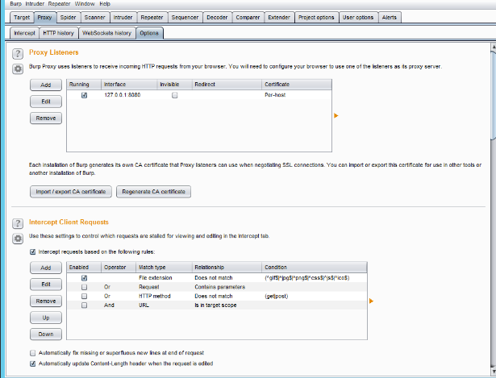Open the Help menu

105,4
